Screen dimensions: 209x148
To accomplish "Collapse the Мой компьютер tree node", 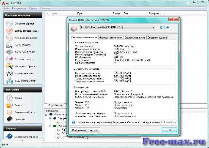I will (46, 115).
